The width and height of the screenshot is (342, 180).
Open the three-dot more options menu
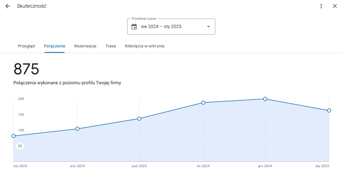(321, 6)
